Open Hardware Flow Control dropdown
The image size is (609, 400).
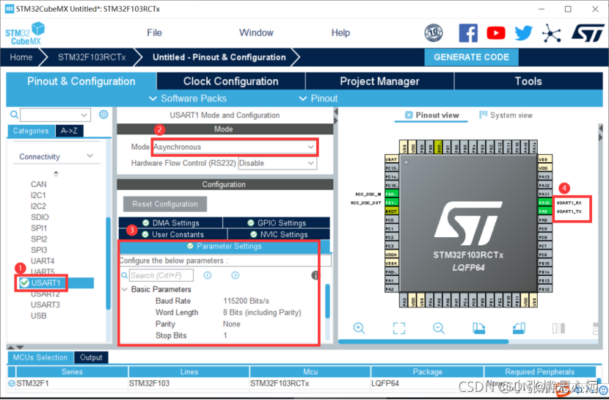(277, 163)
